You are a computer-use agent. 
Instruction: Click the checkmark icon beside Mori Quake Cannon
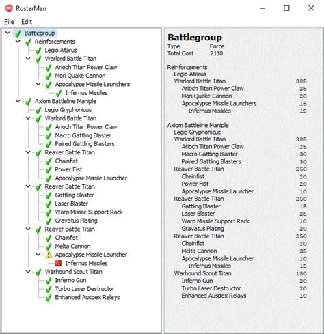tap(49, 76)
